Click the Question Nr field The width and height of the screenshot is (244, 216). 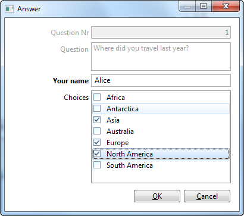(x=161, y=33)
